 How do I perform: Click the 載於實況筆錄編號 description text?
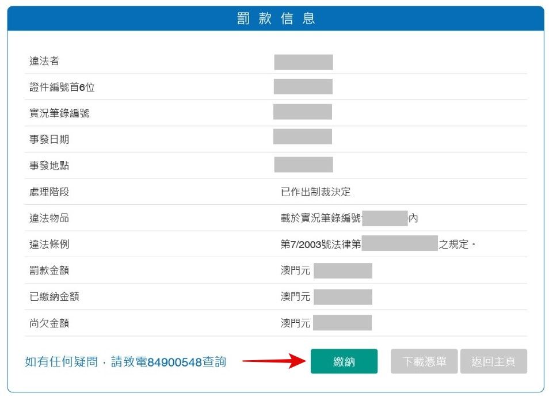click(x=321, y=218)
